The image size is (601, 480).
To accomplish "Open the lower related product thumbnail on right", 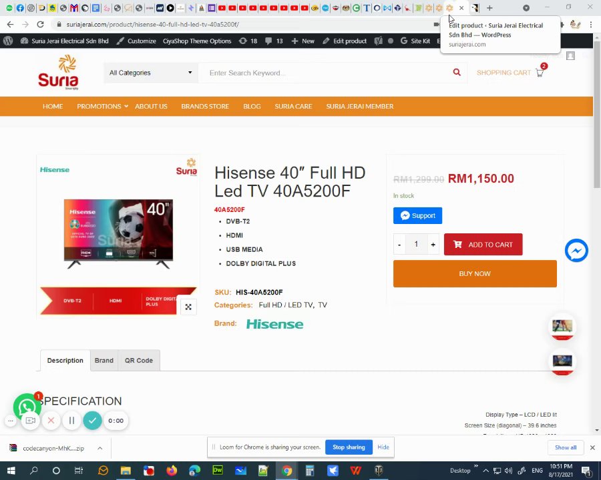I will click(562, 363).
